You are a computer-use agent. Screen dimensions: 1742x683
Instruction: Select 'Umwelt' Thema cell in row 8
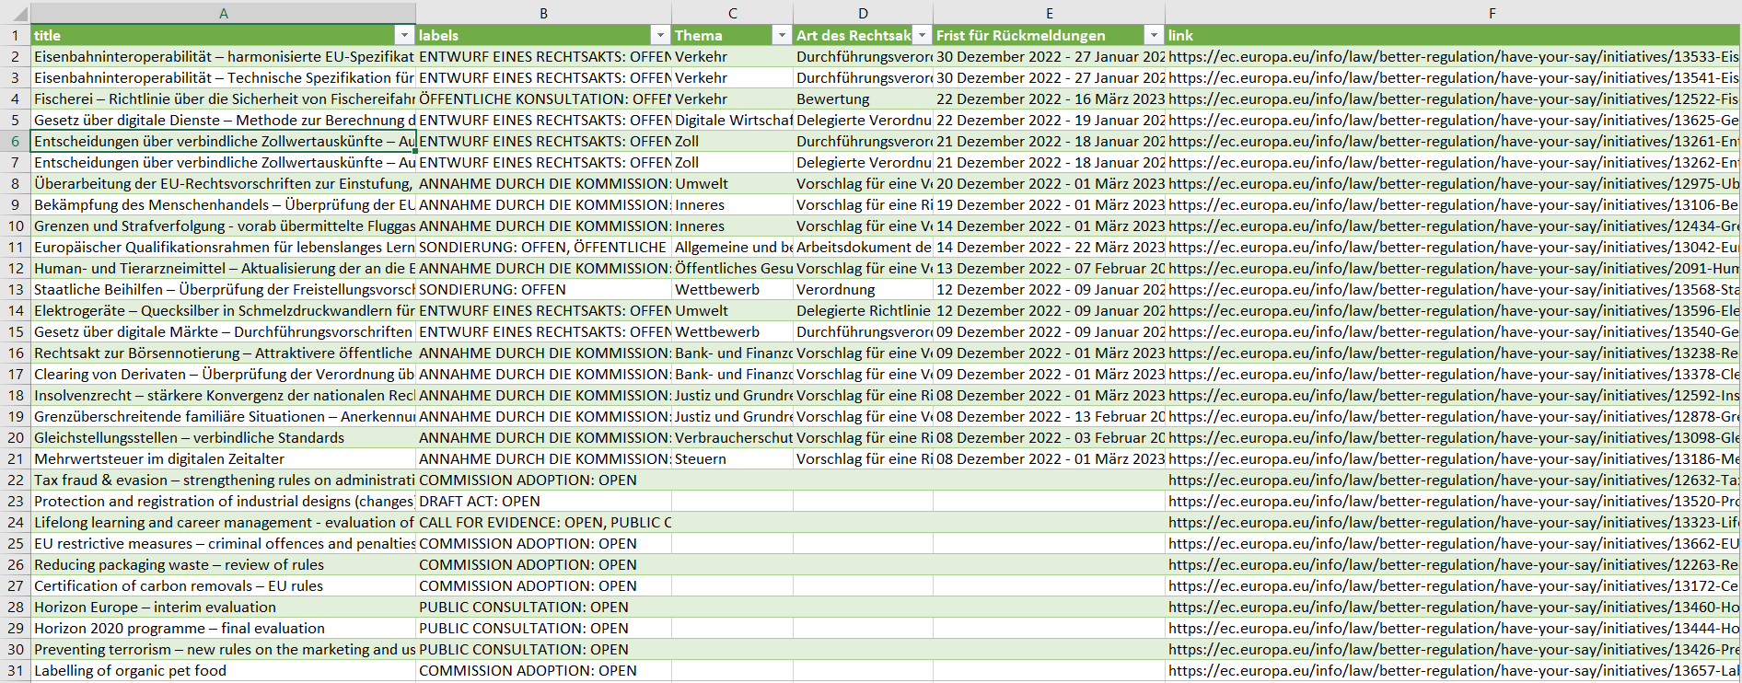pyautogui.click(x=732, y=183)
